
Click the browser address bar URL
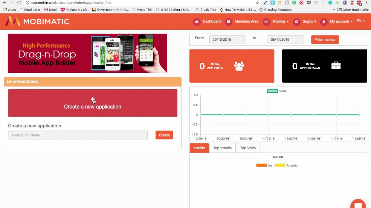click(71, 3)
